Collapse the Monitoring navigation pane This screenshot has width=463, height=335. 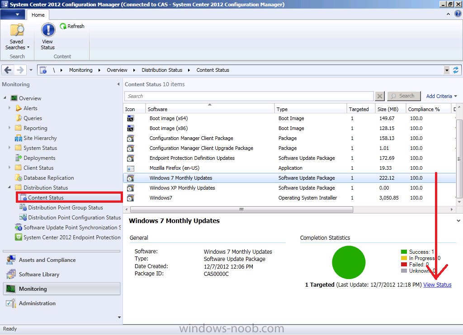pyautogui.click(x=118, y=84)
